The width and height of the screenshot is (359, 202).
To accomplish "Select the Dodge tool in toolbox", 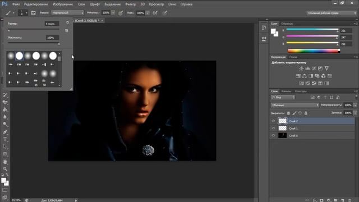I will 5,124.
